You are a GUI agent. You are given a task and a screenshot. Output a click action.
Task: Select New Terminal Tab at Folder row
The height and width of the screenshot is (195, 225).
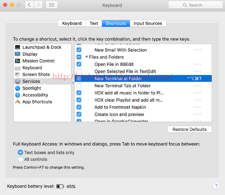coord(143,86)
